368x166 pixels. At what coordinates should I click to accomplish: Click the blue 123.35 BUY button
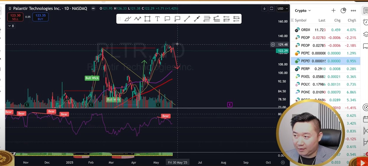[40, 17]
